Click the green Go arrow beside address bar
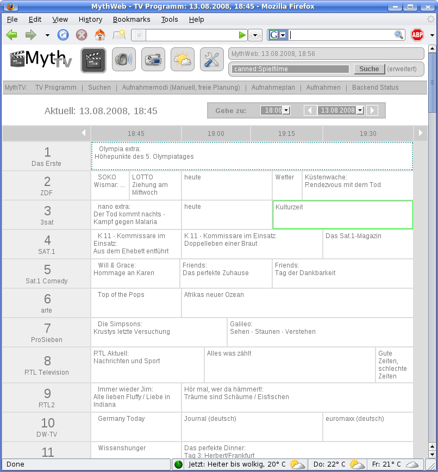This screenshot has height=472, width=438. pyautogui.click(x=242, y=35)
